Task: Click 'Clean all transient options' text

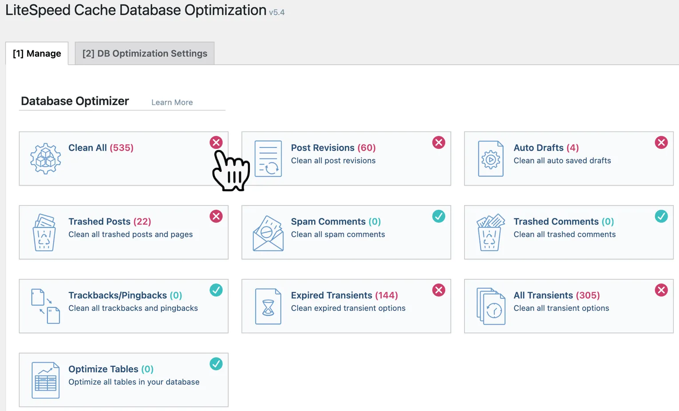Action: [x=561, y=308]
